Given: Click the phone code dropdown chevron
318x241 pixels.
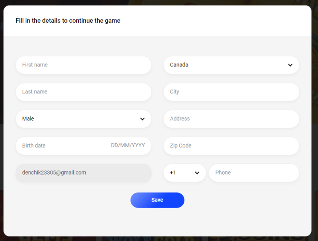Looking at the screenshot, I should tap(197, 173).
